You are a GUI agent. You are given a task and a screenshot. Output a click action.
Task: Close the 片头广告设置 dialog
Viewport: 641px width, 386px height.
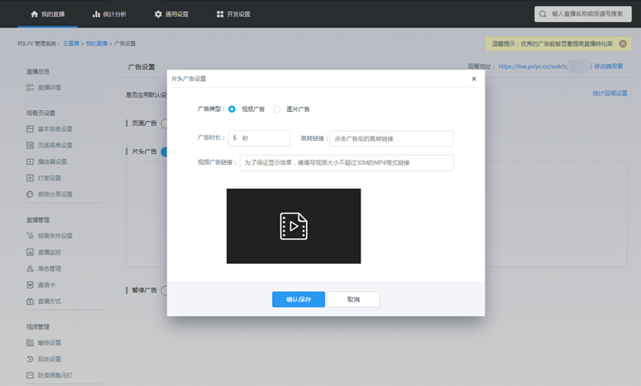pos(474,79)
